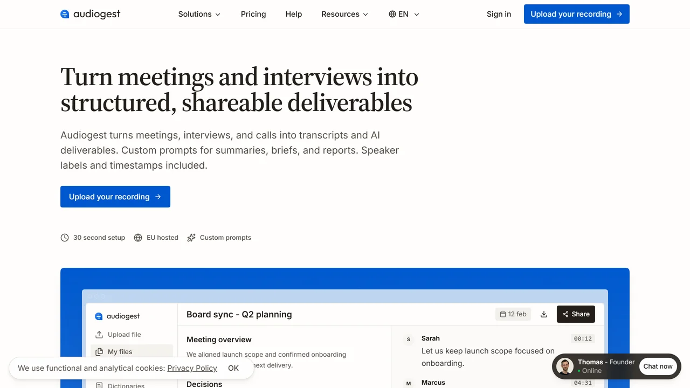Click Upload your recording in the header
This screenshot has height=388, width=690.
[x=577, y=14]
